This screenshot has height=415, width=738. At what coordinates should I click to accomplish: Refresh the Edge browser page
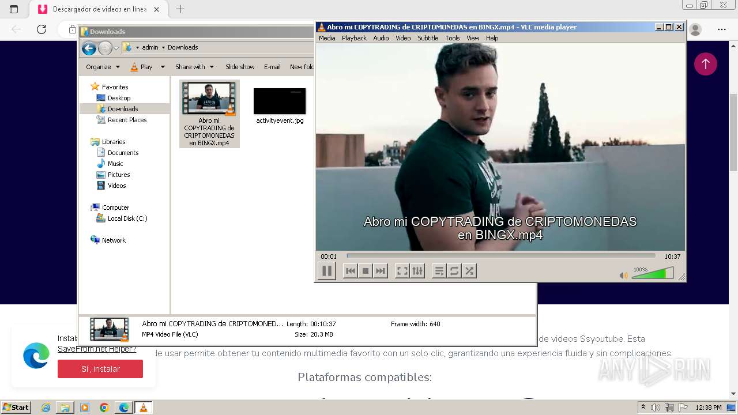tap(41, 29)
